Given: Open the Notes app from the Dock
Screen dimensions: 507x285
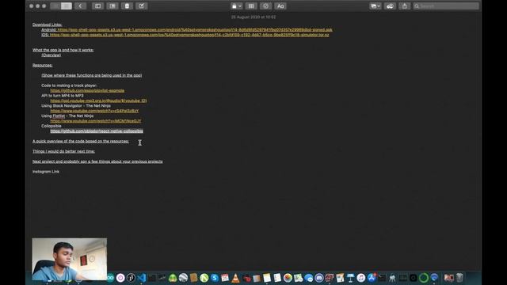Looking at the screenshot, I should [x=267, y=278].
